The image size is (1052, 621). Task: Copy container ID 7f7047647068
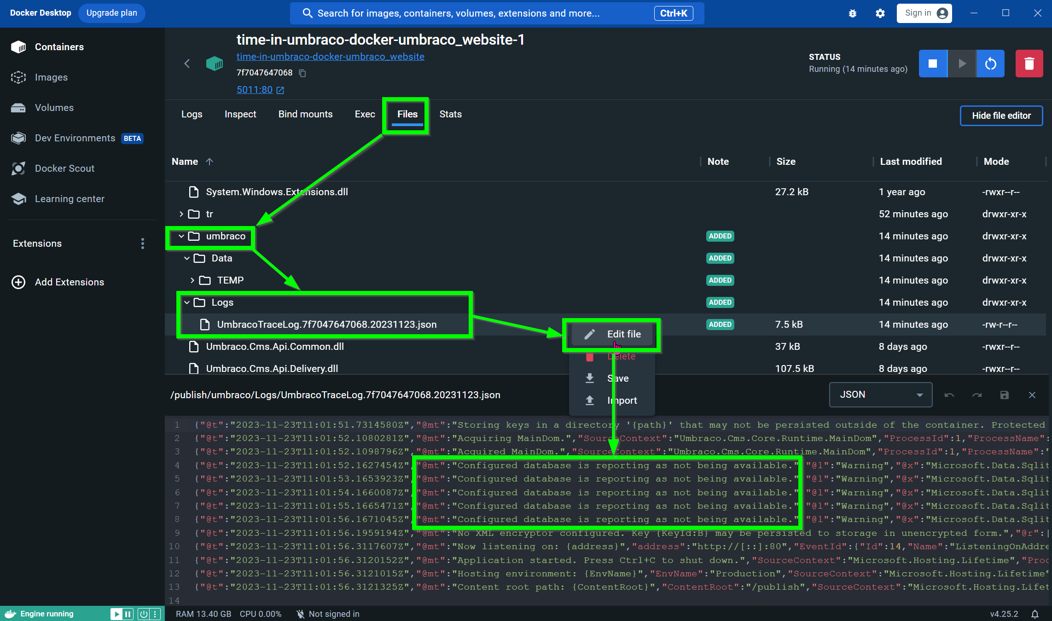(x=302, y=73)
